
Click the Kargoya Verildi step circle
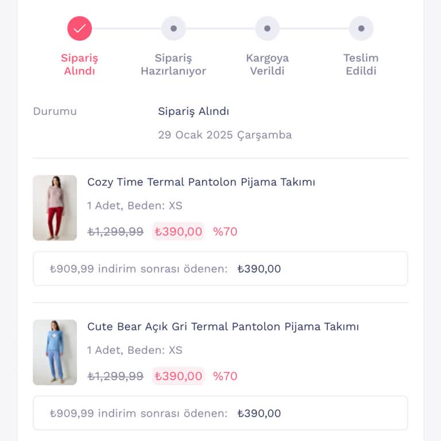tap(267, 28)
